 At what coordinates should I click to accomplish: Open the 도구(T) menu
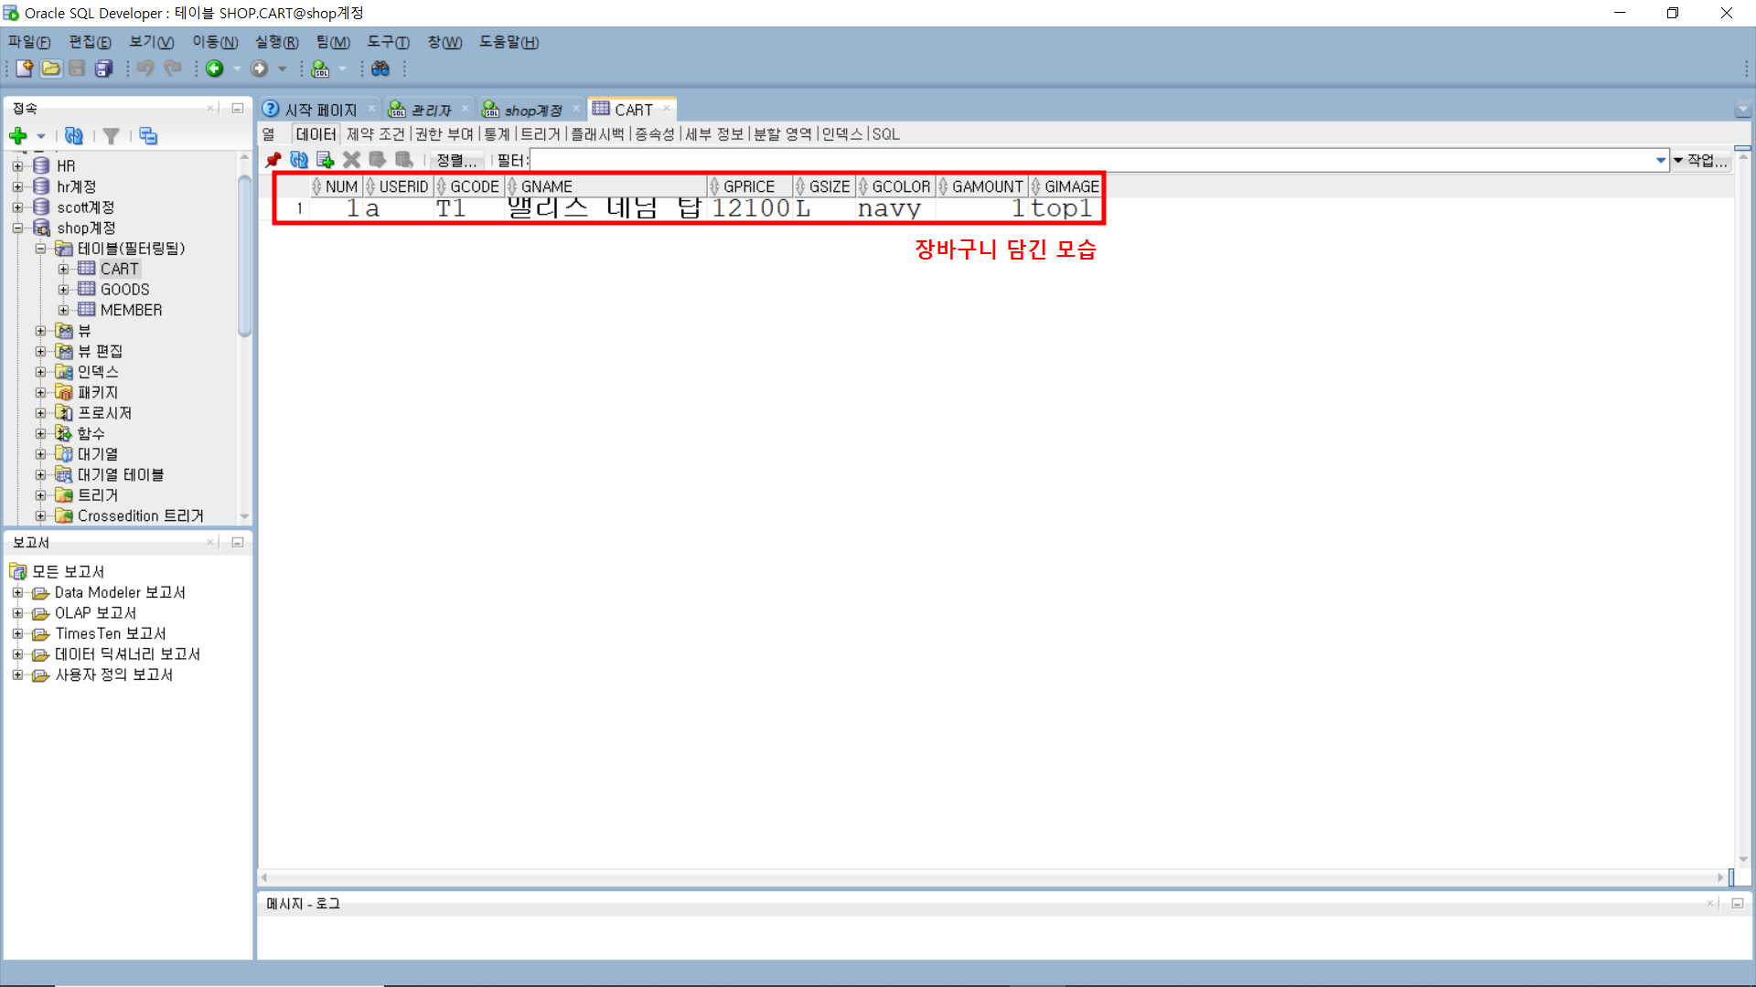pyautogui.click(x=388, y=42)
